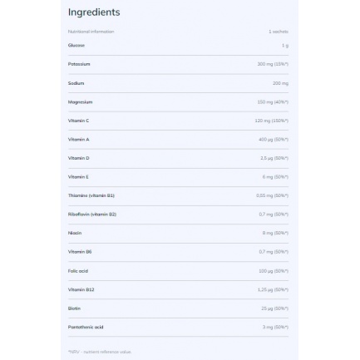Click the Ingredients heading
The image size is (360, 360).
[x=94, y=12]
